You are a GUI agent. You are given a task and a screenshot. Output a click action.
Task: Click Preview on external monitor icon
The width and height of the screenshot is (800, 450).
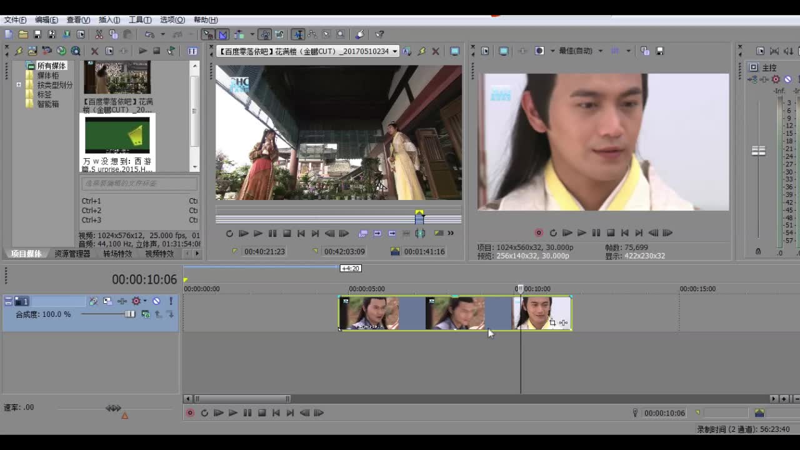coord(504,51)
